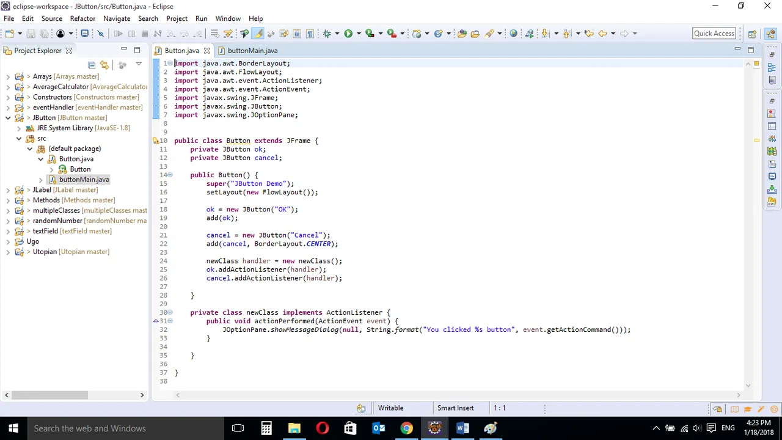This screenshot has height=440, width=782.
Task: Click Open Perspective icon
Action: [x=752, y=34]
